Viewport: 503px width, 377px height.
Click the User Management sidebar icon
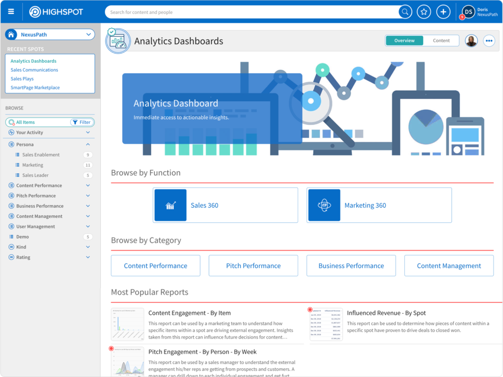(11, 226)
